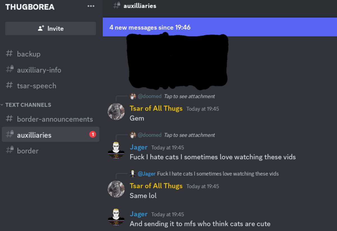
Task: Click locked hash icon in channel header
Action: (x=117, y=6)
